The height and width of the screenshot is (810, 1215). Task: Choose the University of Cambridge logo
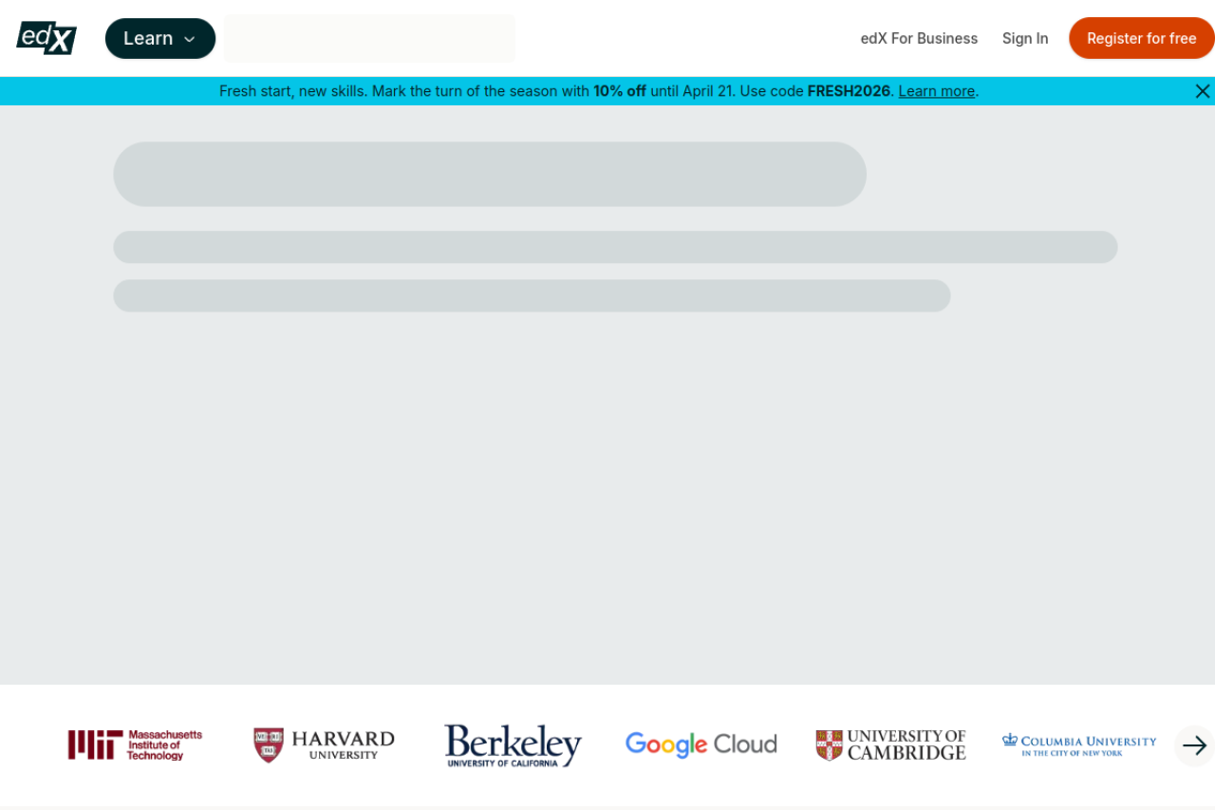point(890,744)
